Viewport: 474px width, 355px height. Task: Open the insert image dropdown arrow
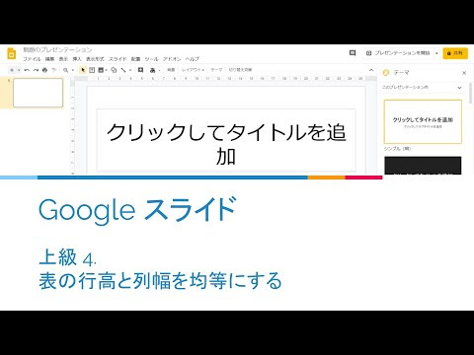(x=106, y=70)
